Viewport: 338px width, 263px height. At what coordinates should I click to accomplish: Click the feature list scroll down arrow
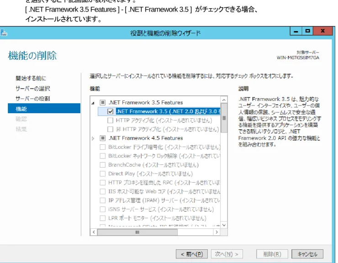click(224, 225)
